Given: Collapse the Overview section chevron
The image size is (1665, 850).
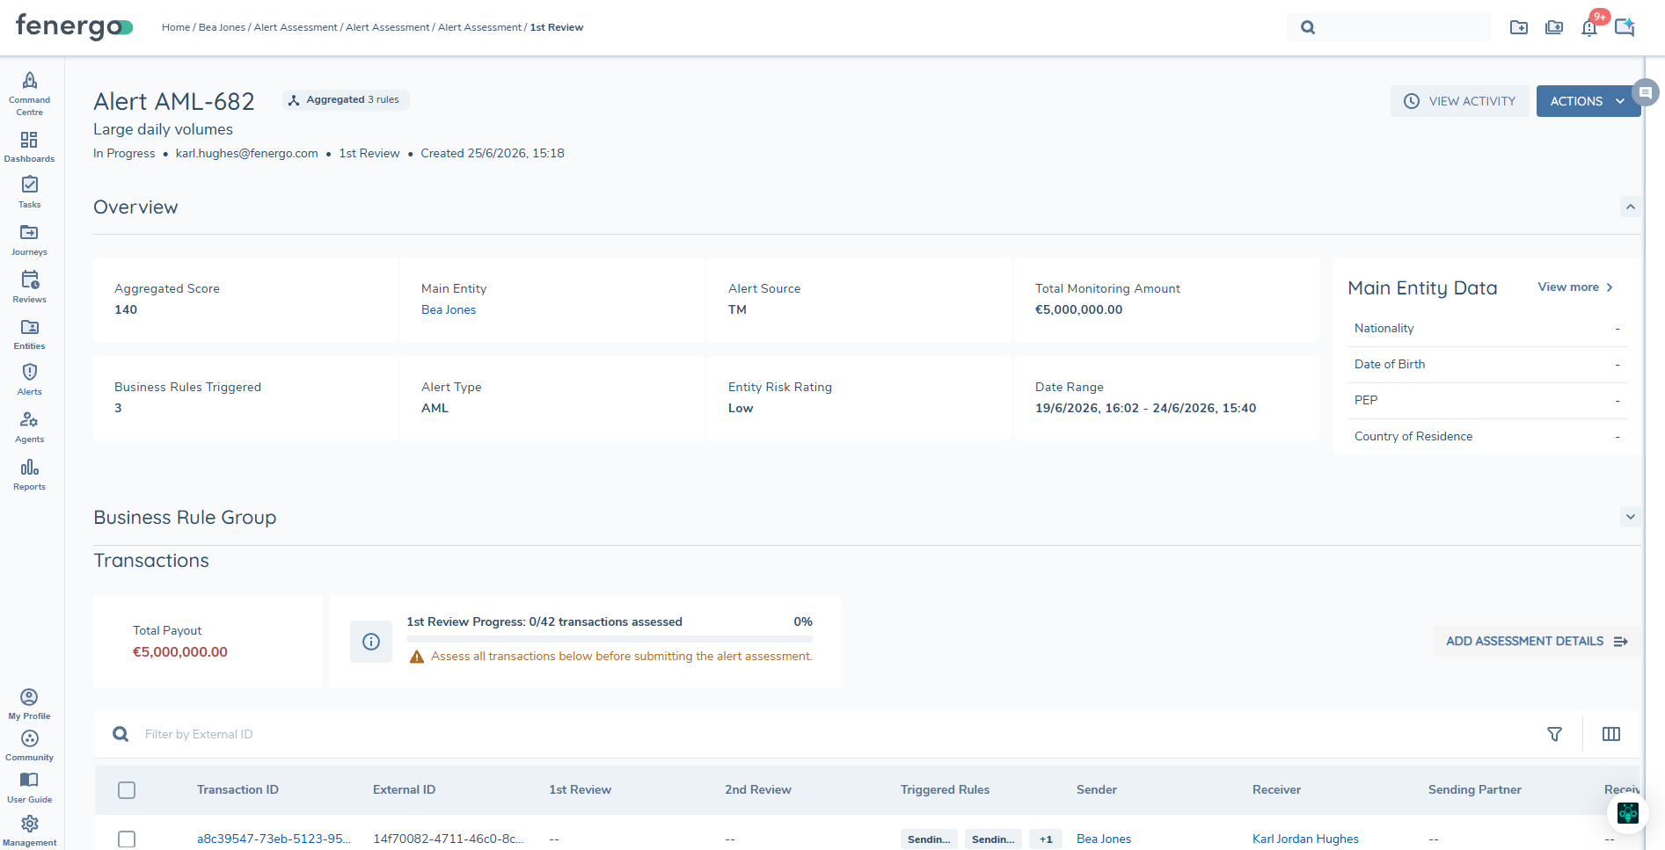Looking at the screenshot, I should (1631, 207).
